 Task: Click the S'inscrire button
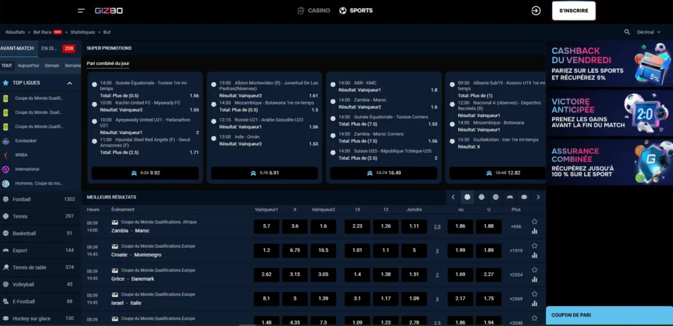[x=573, y=11]
